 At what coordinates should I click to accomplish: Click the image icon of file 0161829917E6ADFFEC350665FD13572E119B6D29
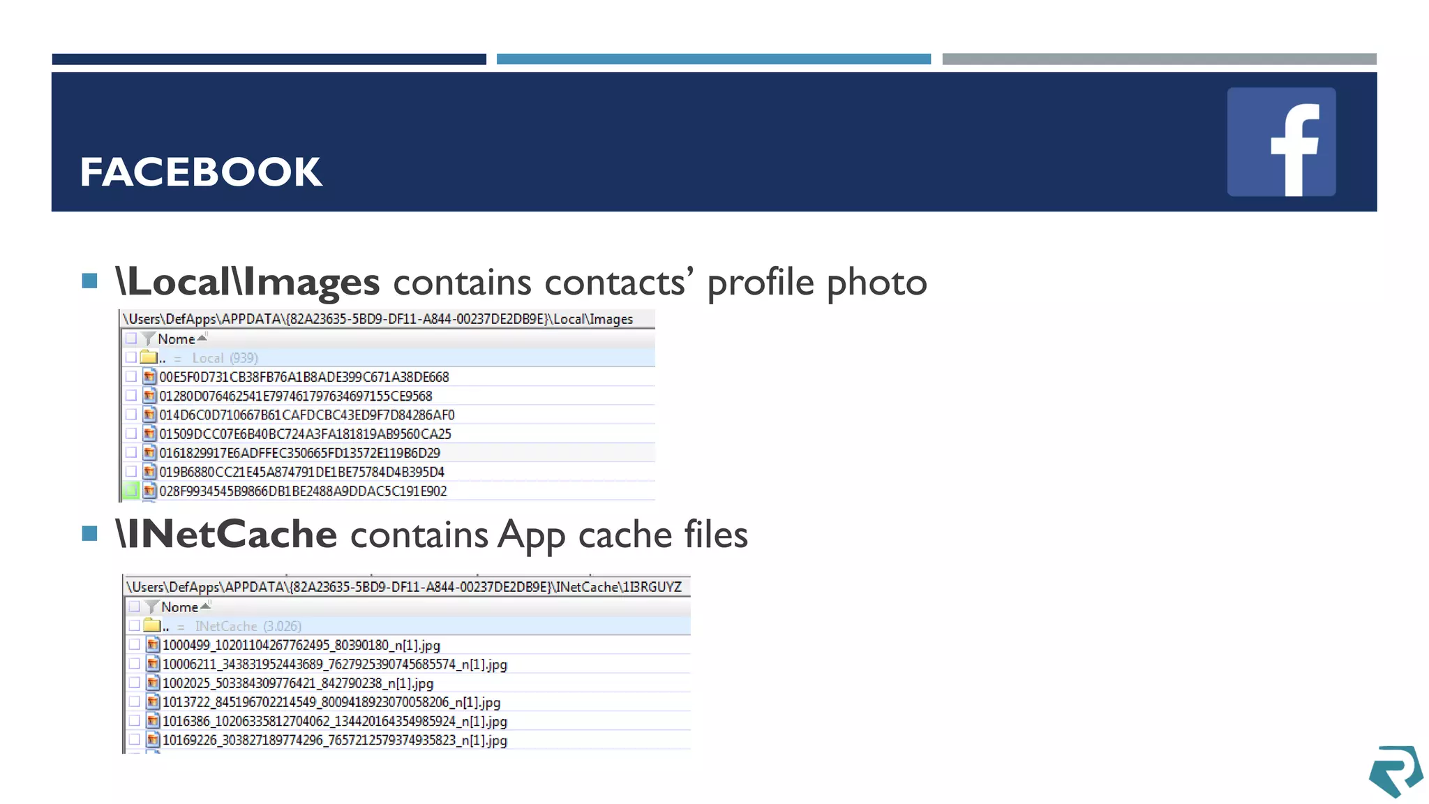pyautogui.click(x=149, y=452)
